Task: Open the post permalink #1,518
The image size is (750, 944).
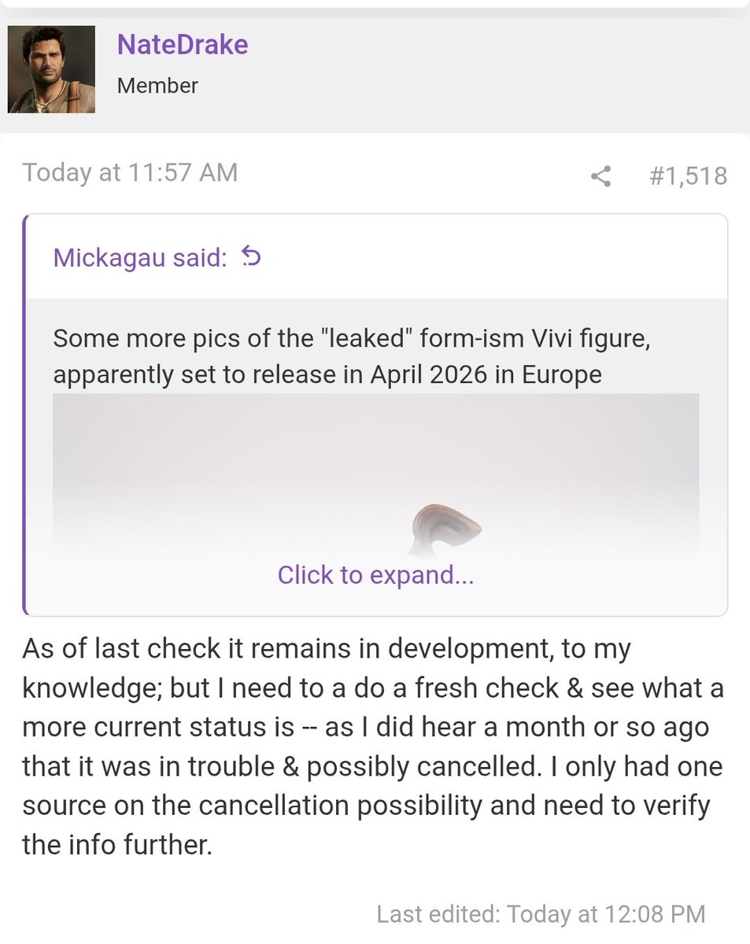Action: pos(688,175)
